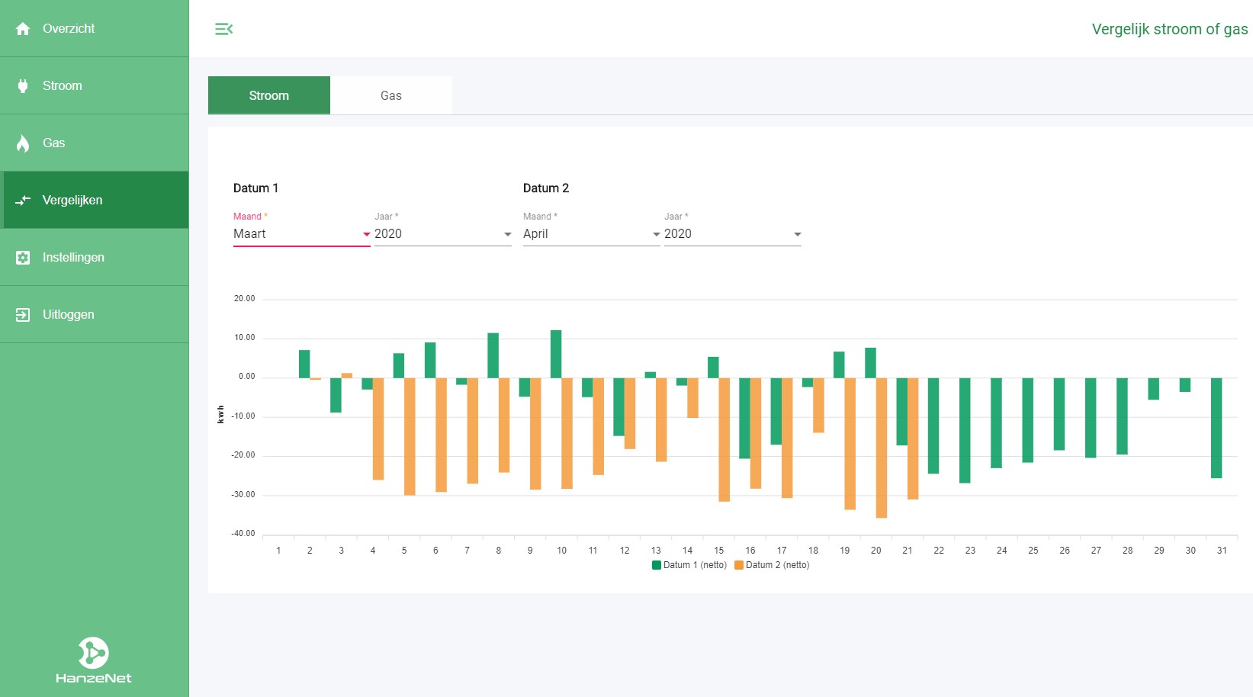Click the green bar for day 31
The height and width of the screenshot is (697, 1253).
(x=1216, y=428)
